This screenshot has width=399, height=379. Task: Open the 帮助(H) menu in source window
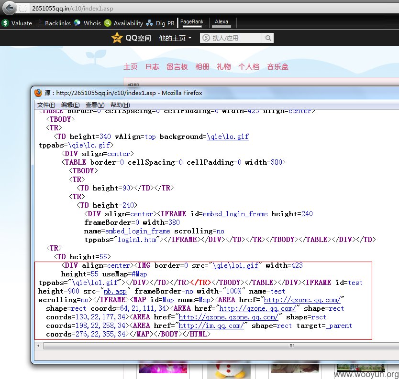120,105
